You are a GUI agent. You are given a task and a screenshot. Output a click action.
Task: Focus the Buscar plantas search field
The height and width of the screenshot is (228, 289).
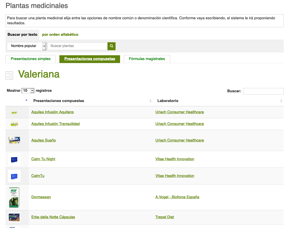point(77,46)
